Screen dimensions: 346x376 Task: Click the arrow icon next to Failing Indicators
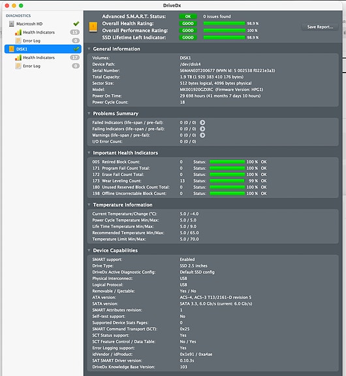tap(202, 129)
